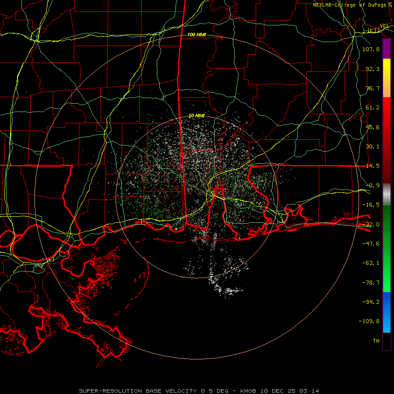Click the -16.5 velocity scale label
The image size is (394, 394).
pos(371,205)
